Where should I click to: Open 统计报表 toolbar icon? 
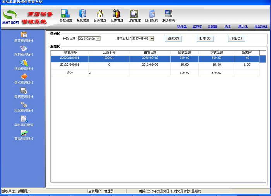coord(152,14)
